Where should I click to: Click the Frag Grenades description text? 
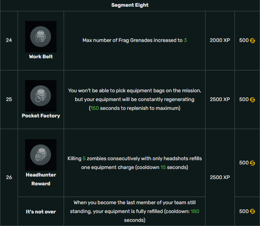(x=134, y=40)
